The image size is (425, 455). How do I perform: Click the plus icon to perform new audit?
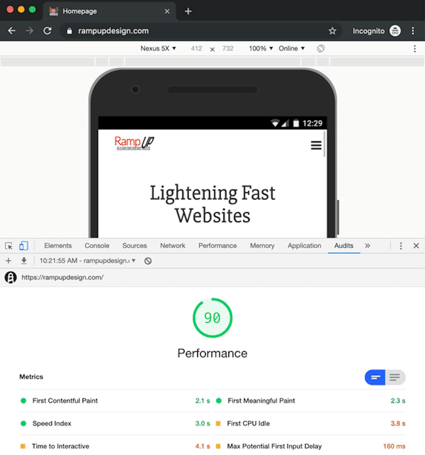point(8,261)
